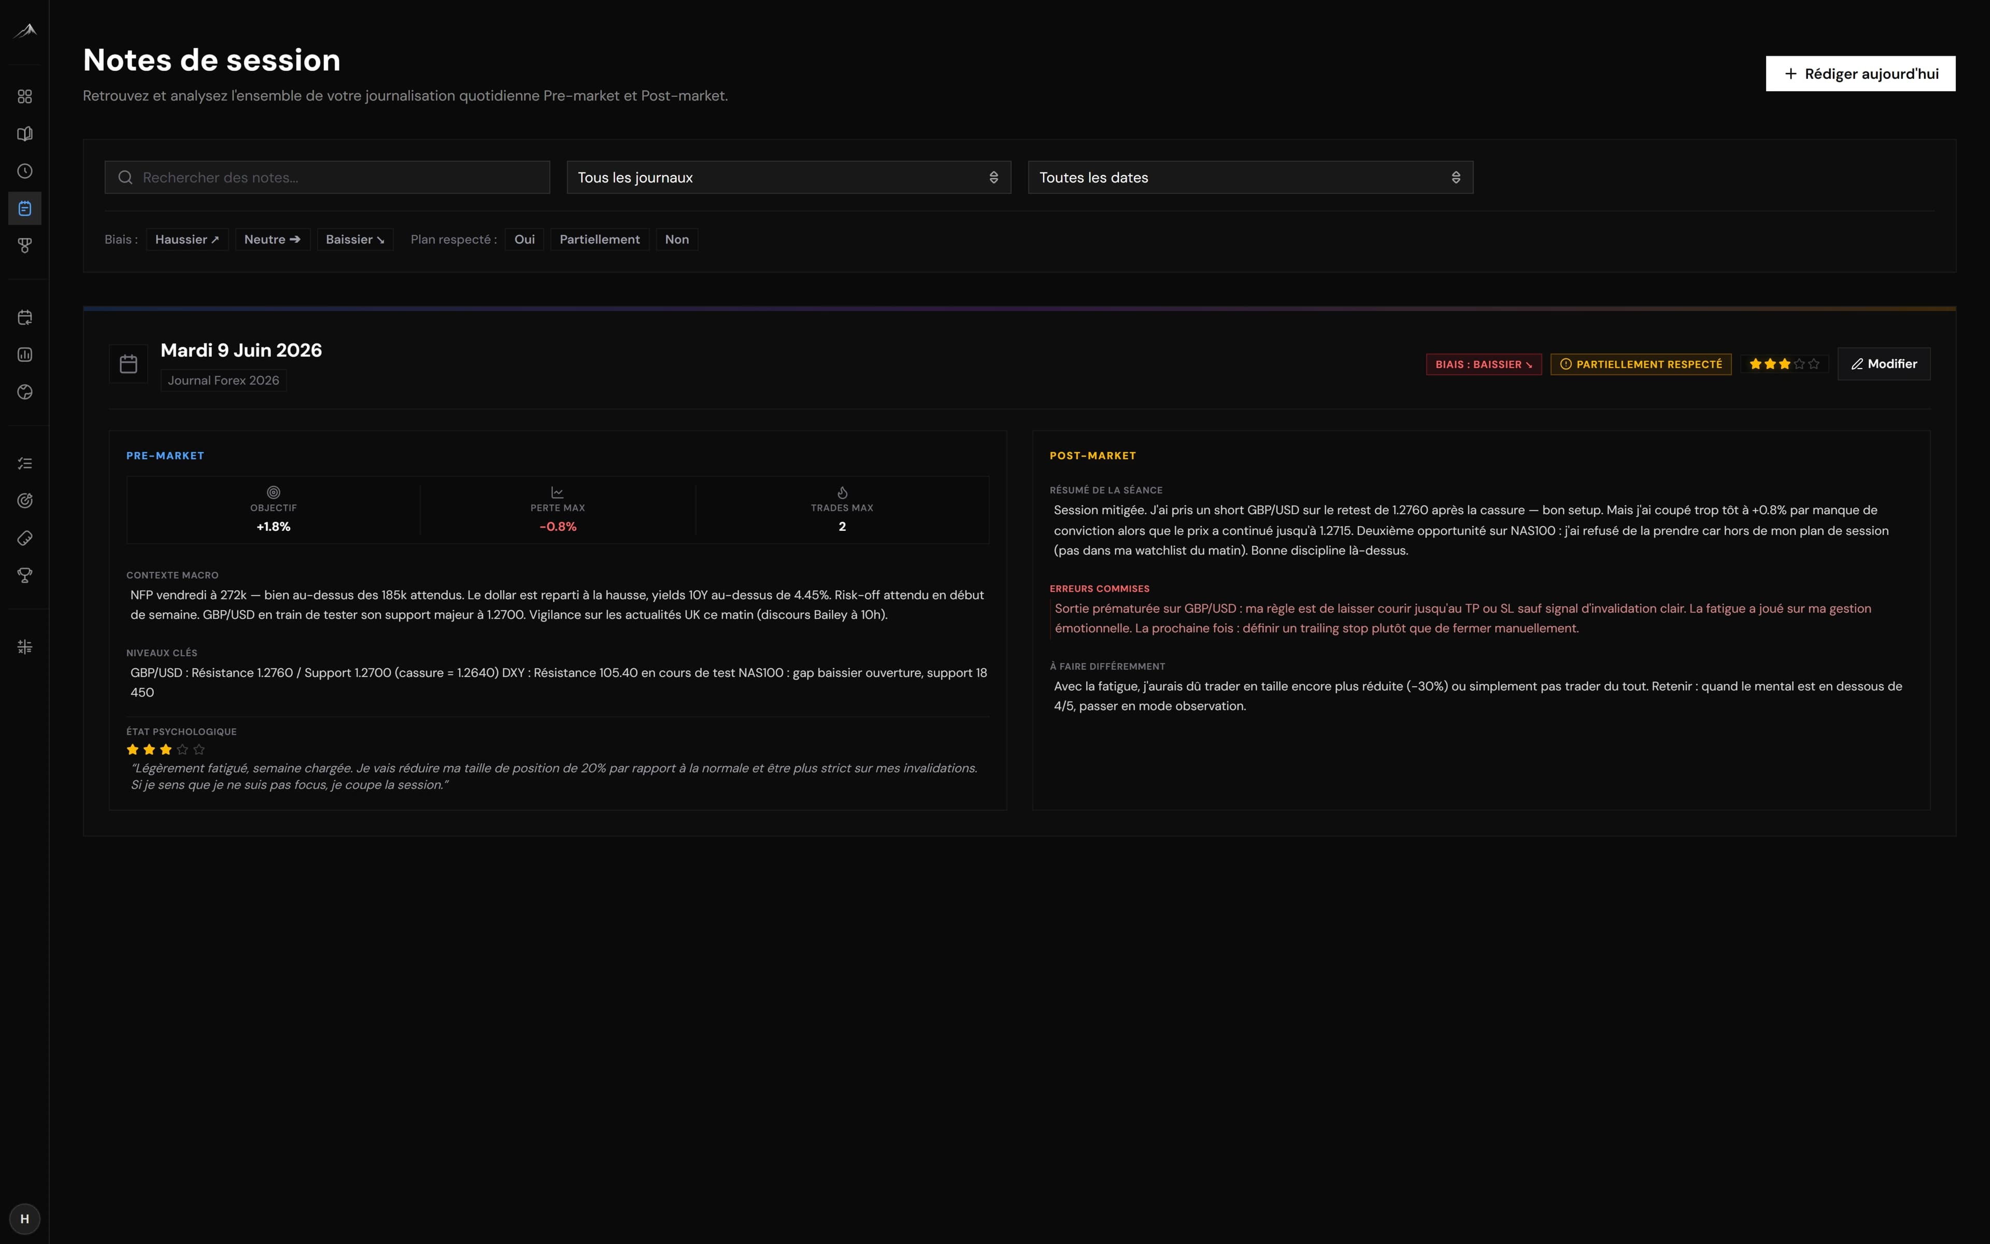Click the Erreurs Commises label
Screen dimensions: 1990x1244
[x=1100, y=588]
